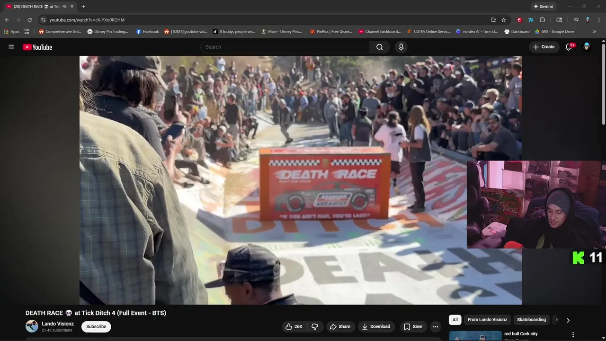Viewport: 606px width, 341px height.
Task: Click the address bar URL
Action: click(x=87, y=20)
